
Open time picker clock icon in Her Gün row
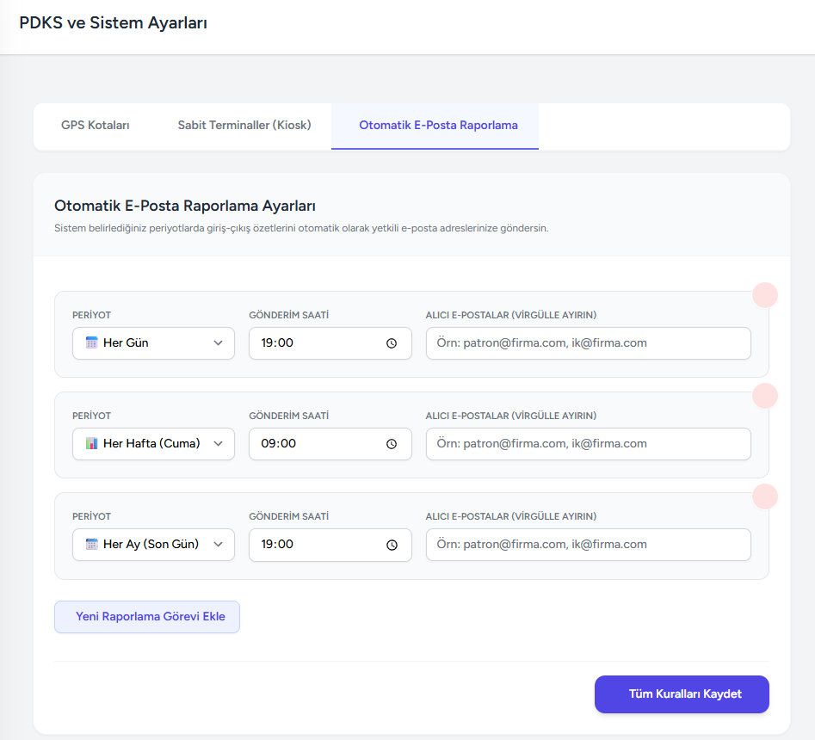392,343
